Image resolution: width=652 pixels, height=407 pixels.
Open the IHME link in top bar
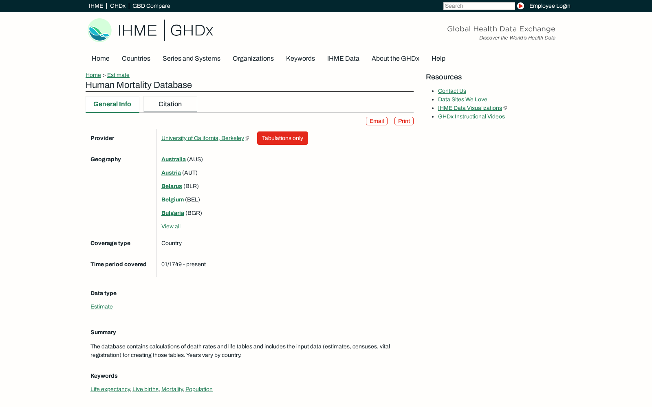point(96,6)
